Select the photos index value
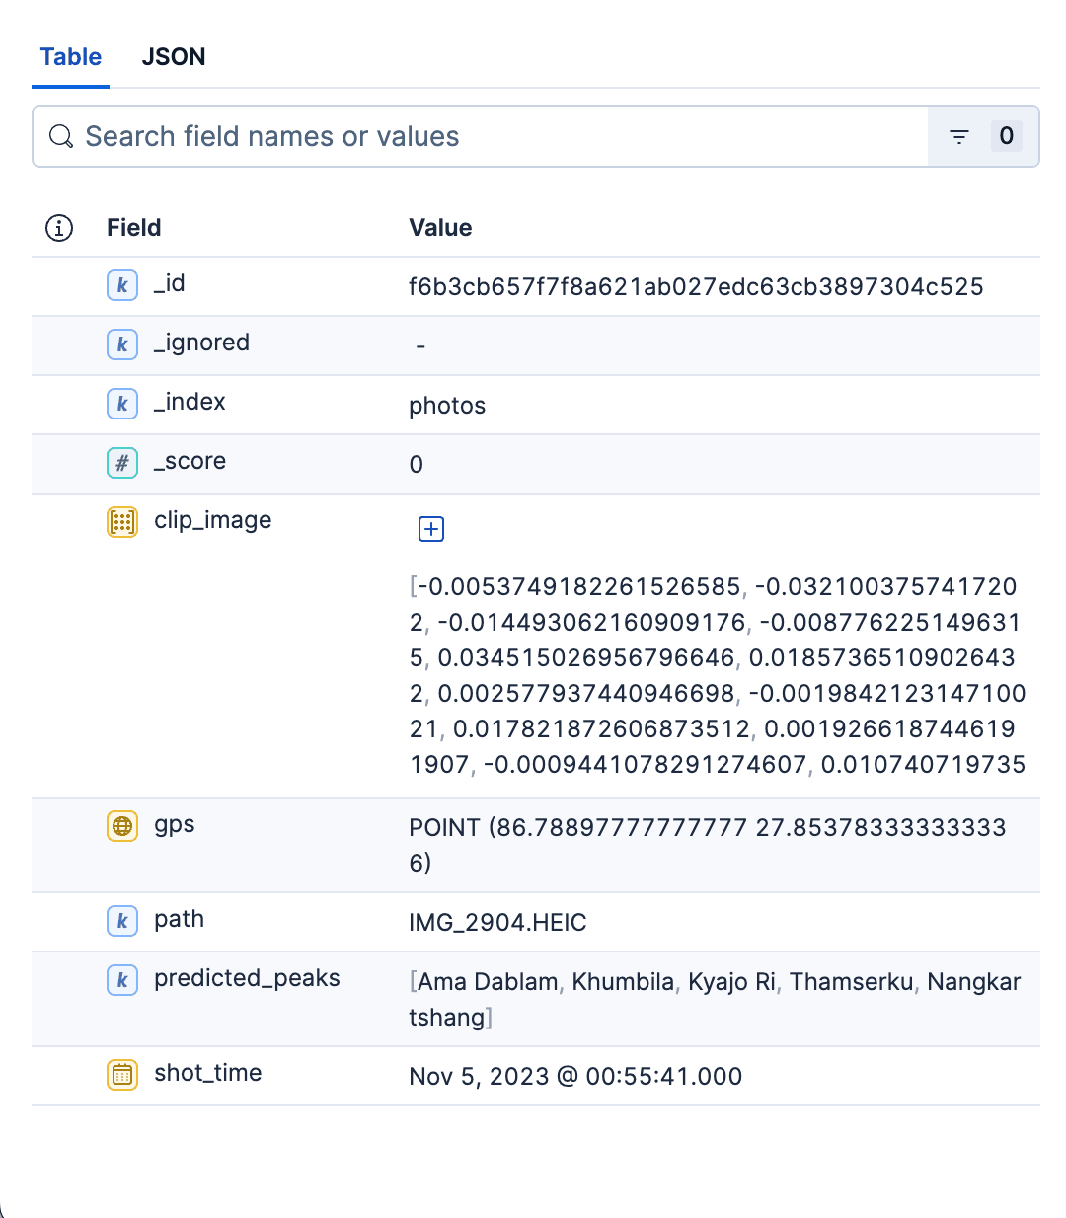This screenshot has height=1218, width=1066. click(447, 405)
